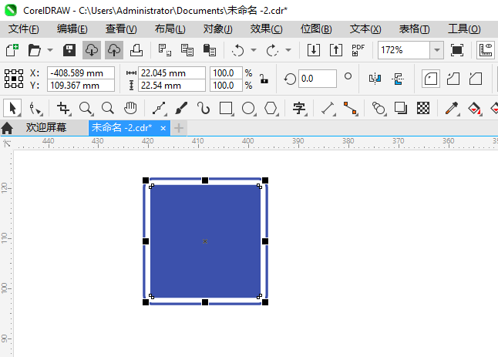Screen dimensions: 498x357
Task: Select the round corner style option
Action: pos(432,79)
